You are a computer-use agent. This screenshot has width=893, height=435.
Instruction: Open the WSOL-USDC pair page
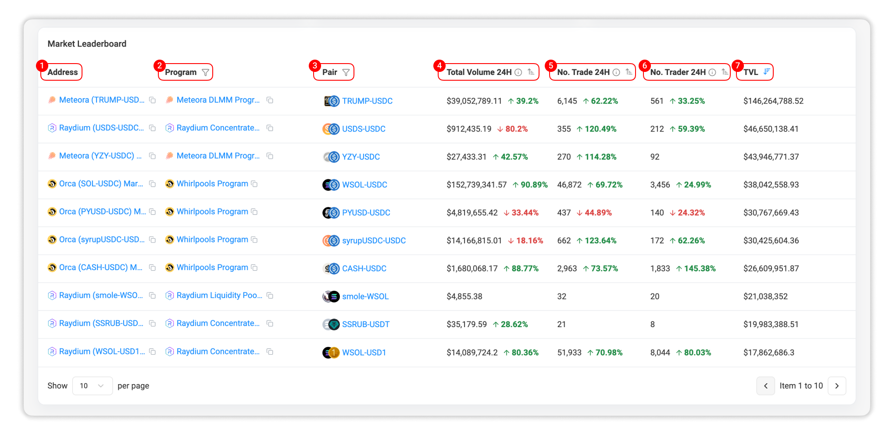[x=364, y=185]
